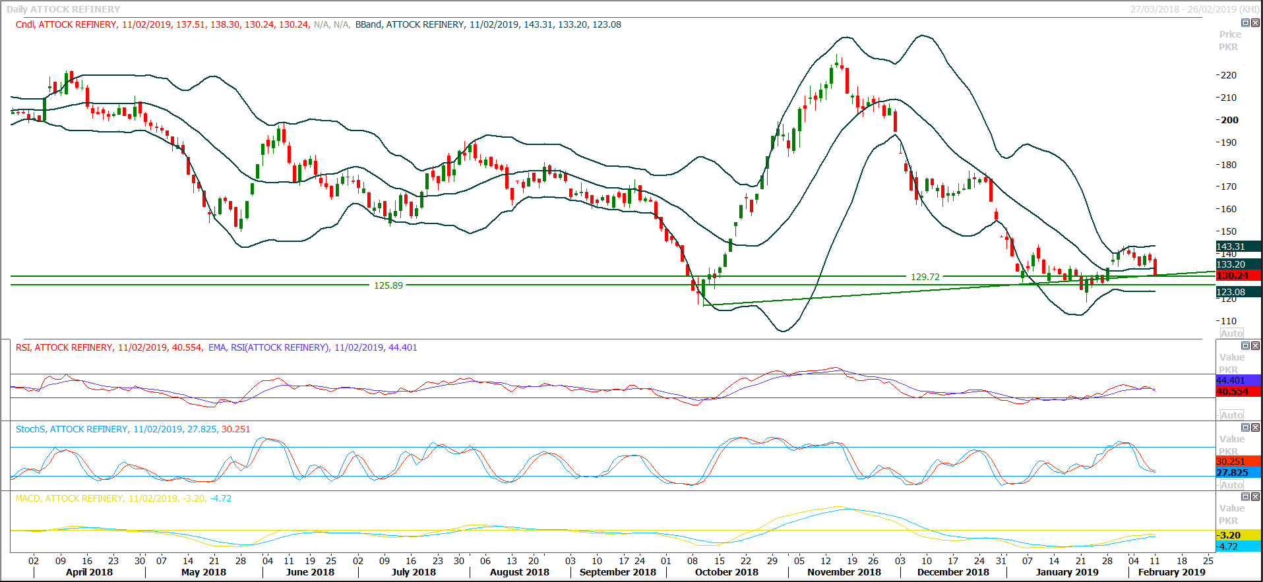Close the RSI indicator pane
Image resolution: width=1263 pixels, height=582 pixels.
click(1255, 346)
